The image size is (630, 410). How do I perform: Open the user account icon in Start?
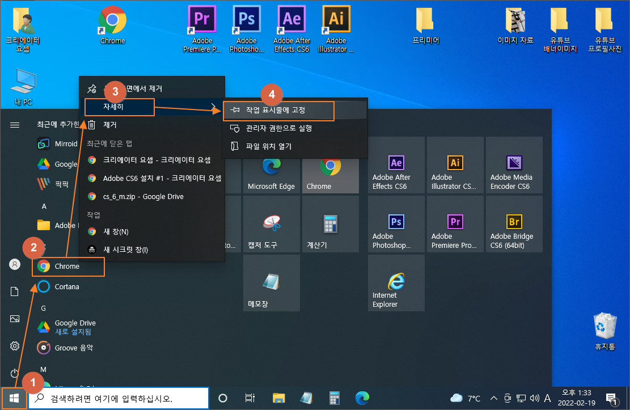15,264
